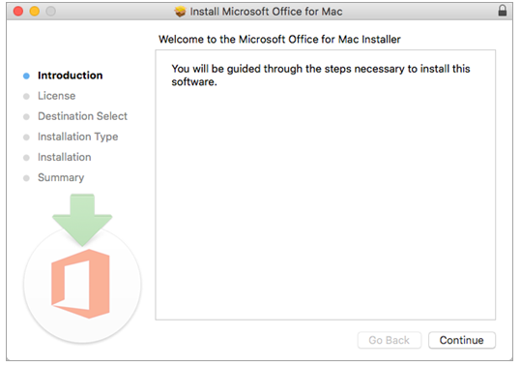The image size is (521, 367).
Task: Close the installer with red button
Action: 18,12
